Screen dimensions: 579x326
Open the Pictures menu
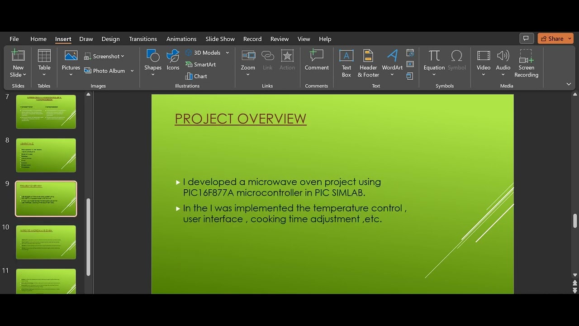tap(71, 63)
